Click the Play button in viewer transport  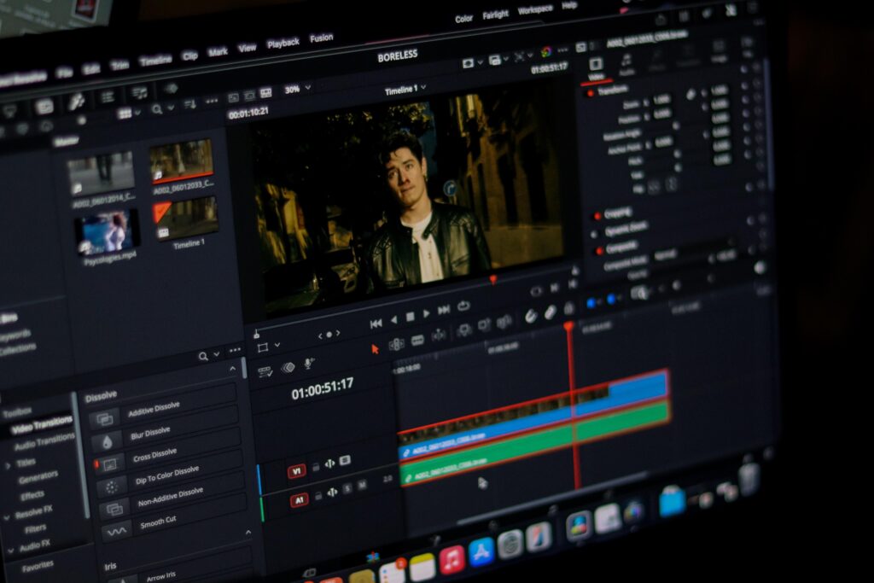click(x=427, y=314)
